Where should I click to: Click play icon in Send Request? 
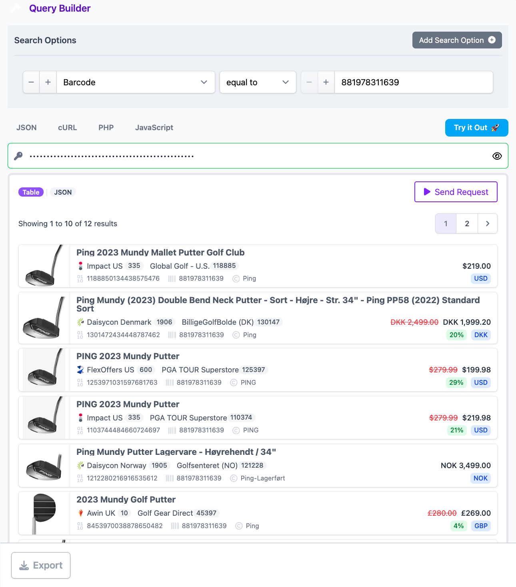(x=427, y=192)
